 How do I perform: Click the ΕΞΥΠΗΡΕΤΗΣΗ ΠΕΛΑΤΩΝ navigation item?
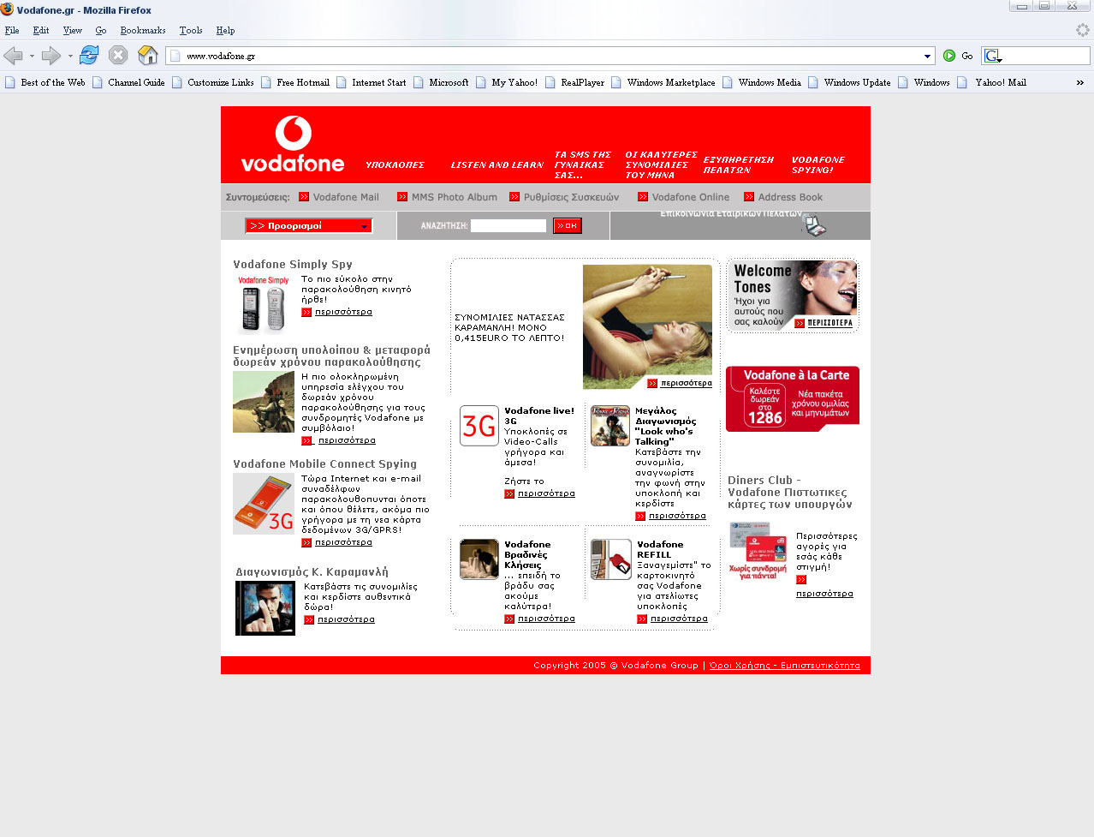(x=738, y=164)
